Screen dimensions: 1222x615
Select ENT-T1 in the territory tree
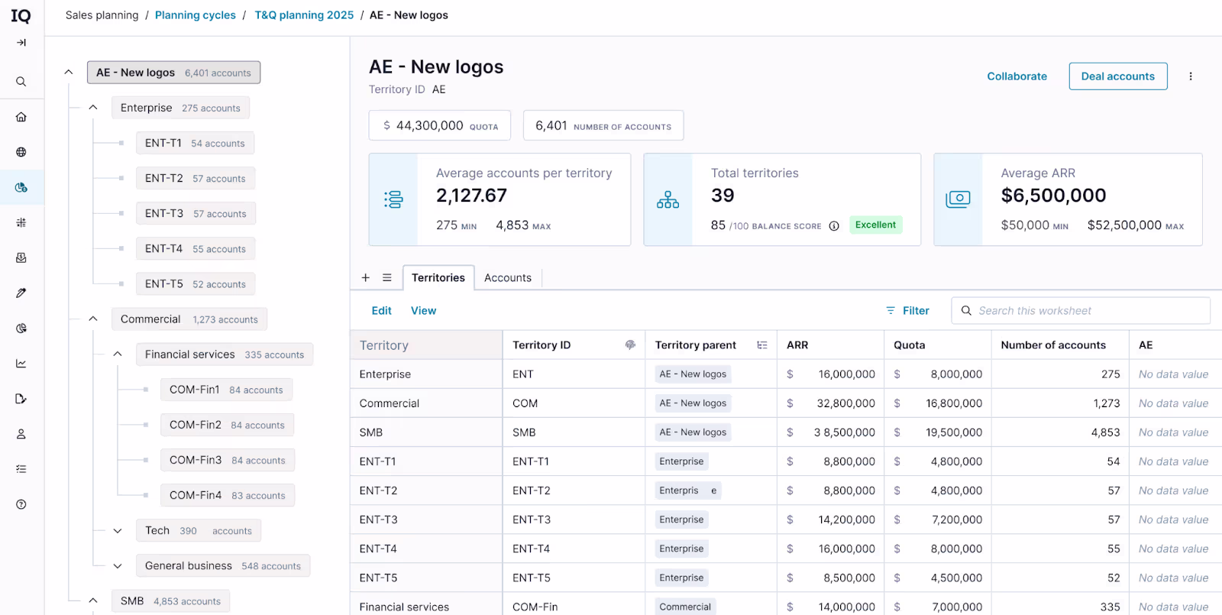coord(196,143)
